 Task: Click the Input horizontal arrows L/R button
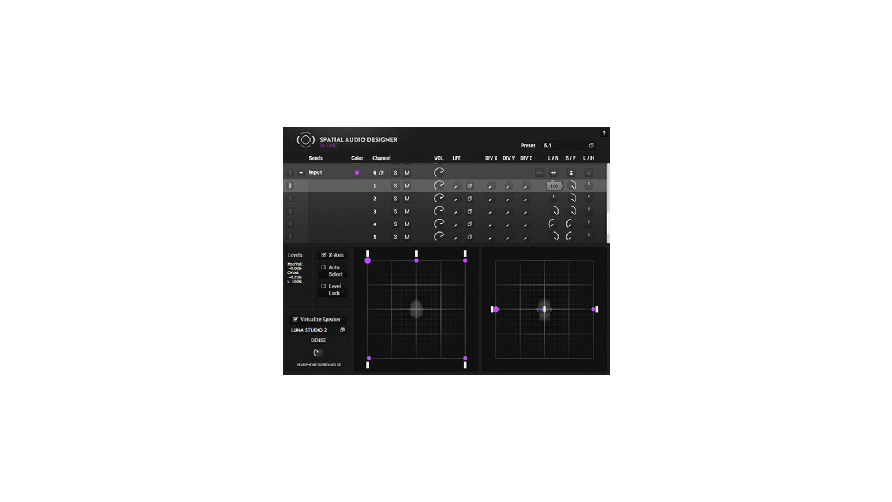click(554, 173)
